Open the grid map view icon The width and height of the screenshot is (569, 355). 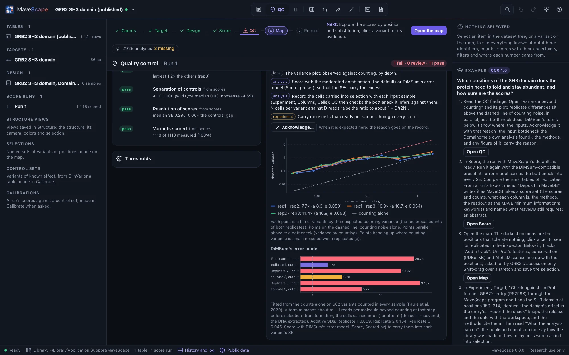coord(312,9)
